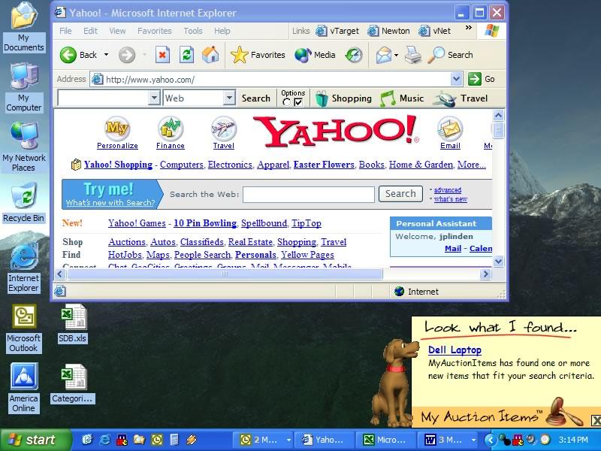Image resolution: width=601 pixels, height=451 pixels.
Task: Expand the Mail button dropdown arrow
Action: (397, 55)
